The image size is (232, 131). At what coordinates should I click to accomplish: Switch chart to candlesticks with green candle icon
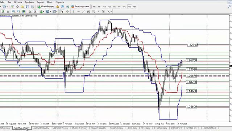(x=3, y=12)
